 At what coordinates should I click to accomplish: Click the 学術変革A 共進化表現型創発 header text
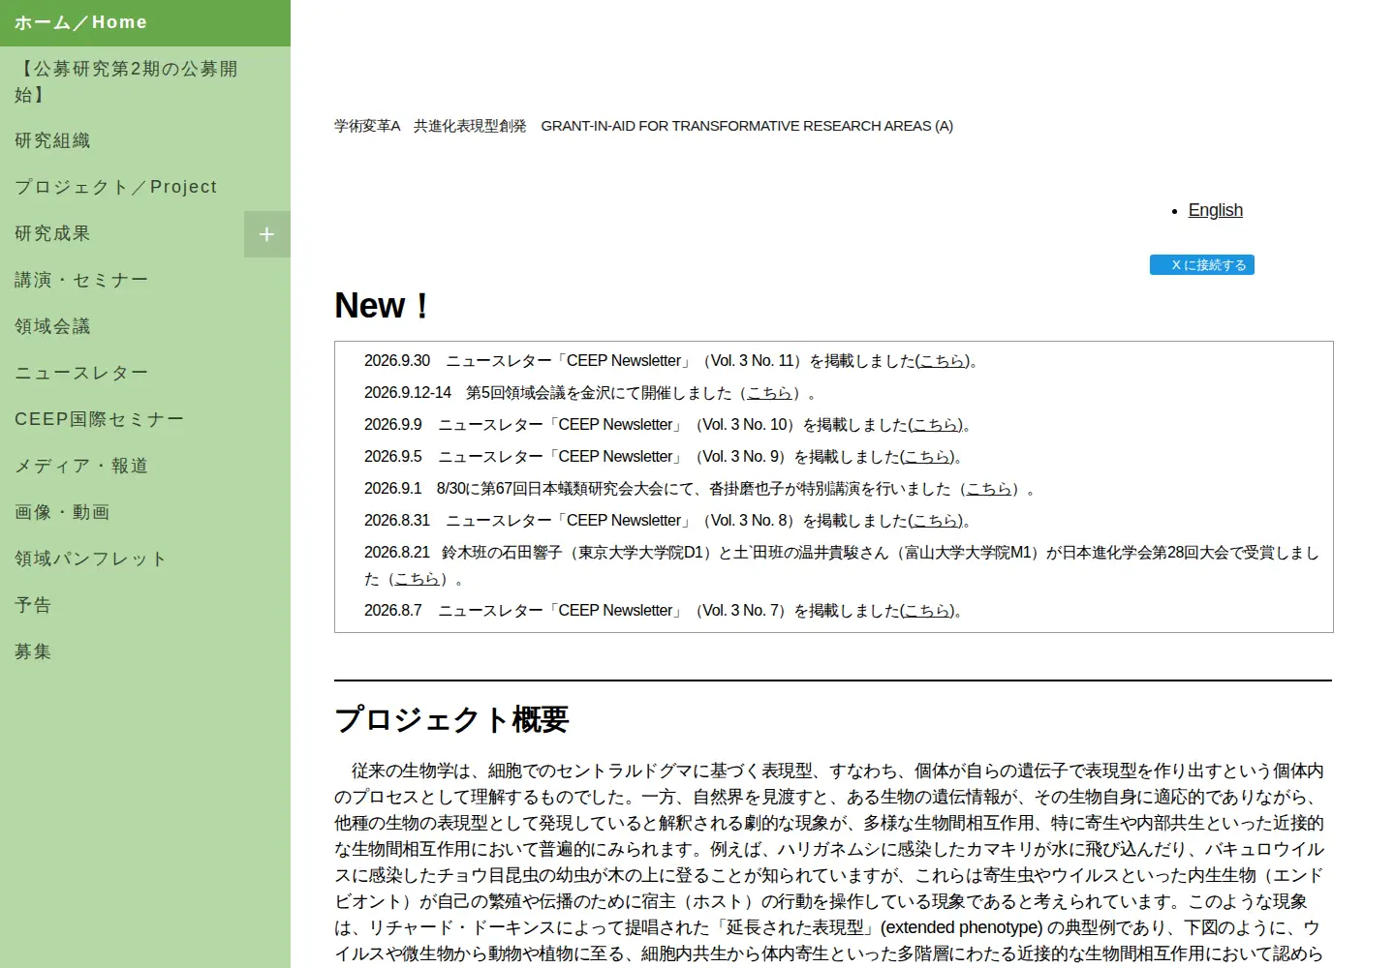pos(643,126)
